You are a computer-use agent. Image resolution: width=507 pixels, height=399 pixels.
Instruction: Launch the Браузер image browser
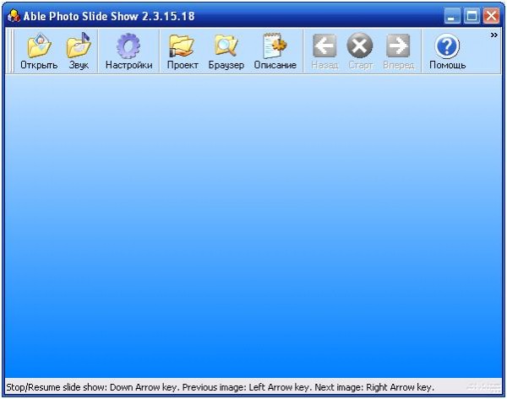coord(226,51)
